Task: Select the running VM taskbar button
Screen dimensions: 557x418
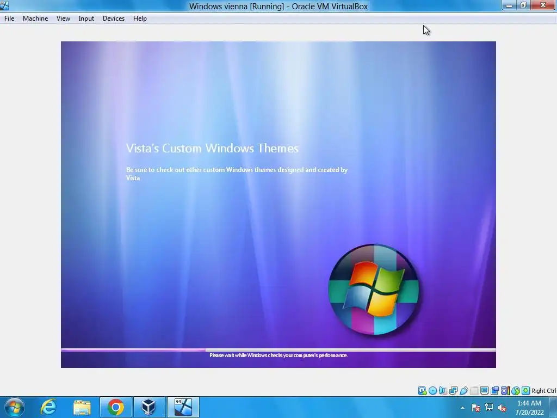Action: pyautogui.click(x=183, y=407)
